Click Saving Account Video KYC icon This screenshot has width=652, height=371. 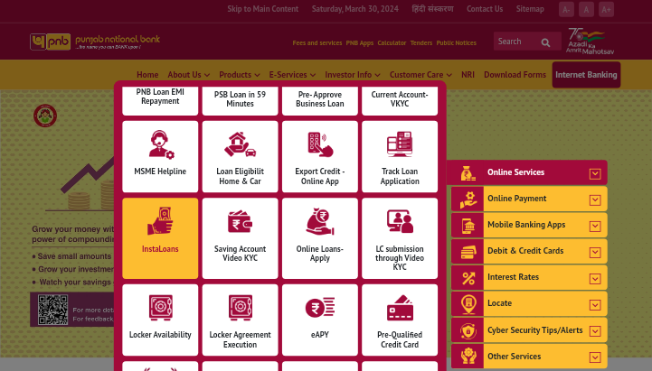(x=240, y=222)
